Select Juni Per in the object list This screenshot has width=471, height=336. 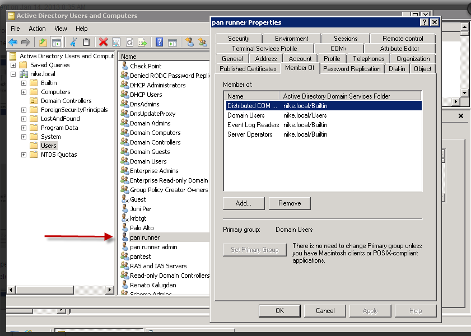click(141, 209)
